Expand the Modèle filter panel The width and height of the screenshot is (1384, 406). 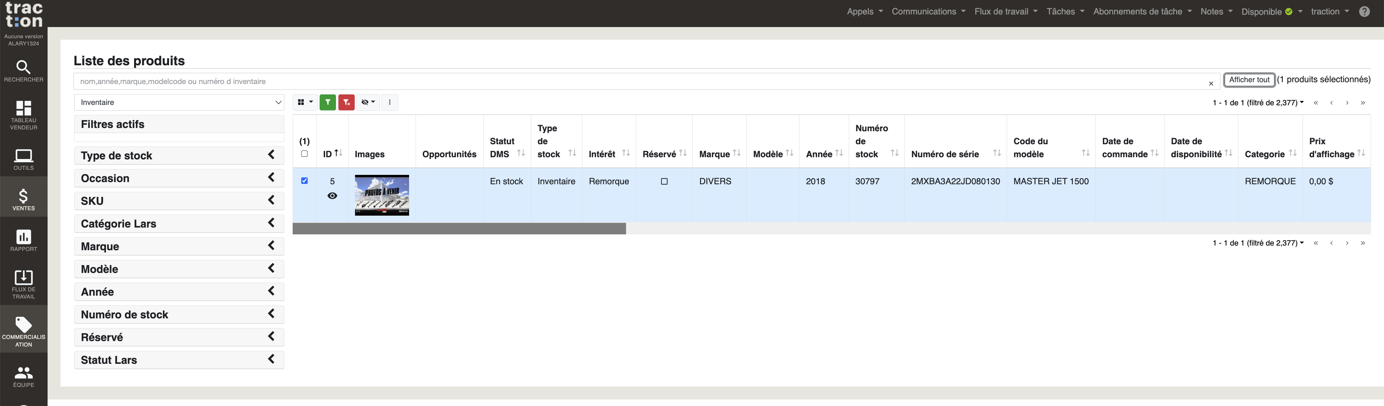(x=179, y=269)
